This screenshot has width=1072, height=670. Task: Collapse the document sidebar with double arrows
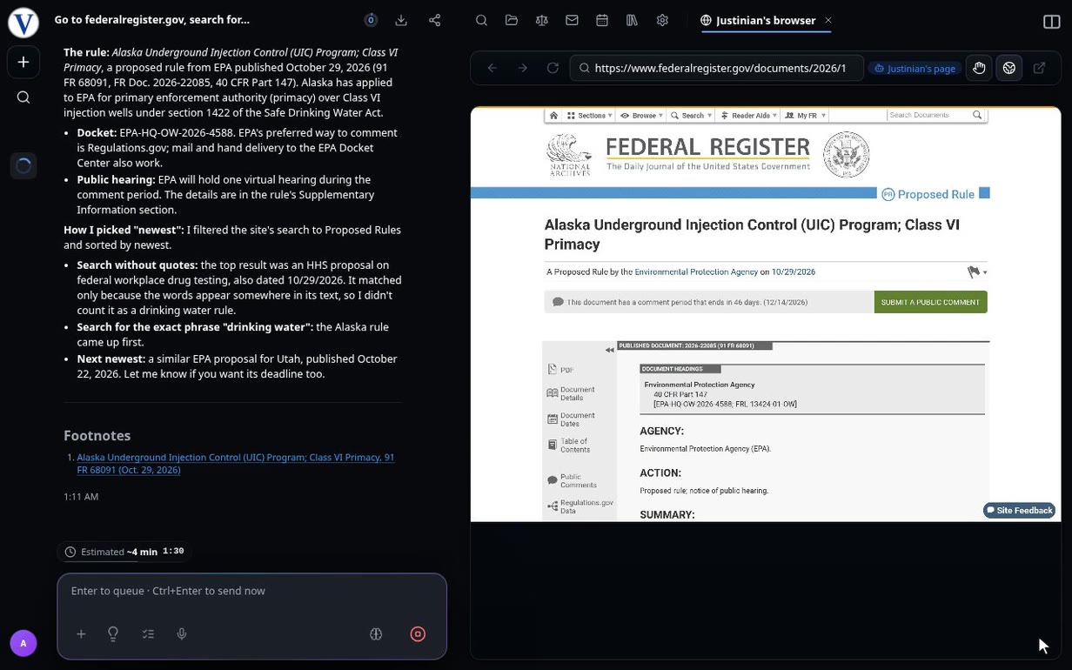[x=610, y=350]
